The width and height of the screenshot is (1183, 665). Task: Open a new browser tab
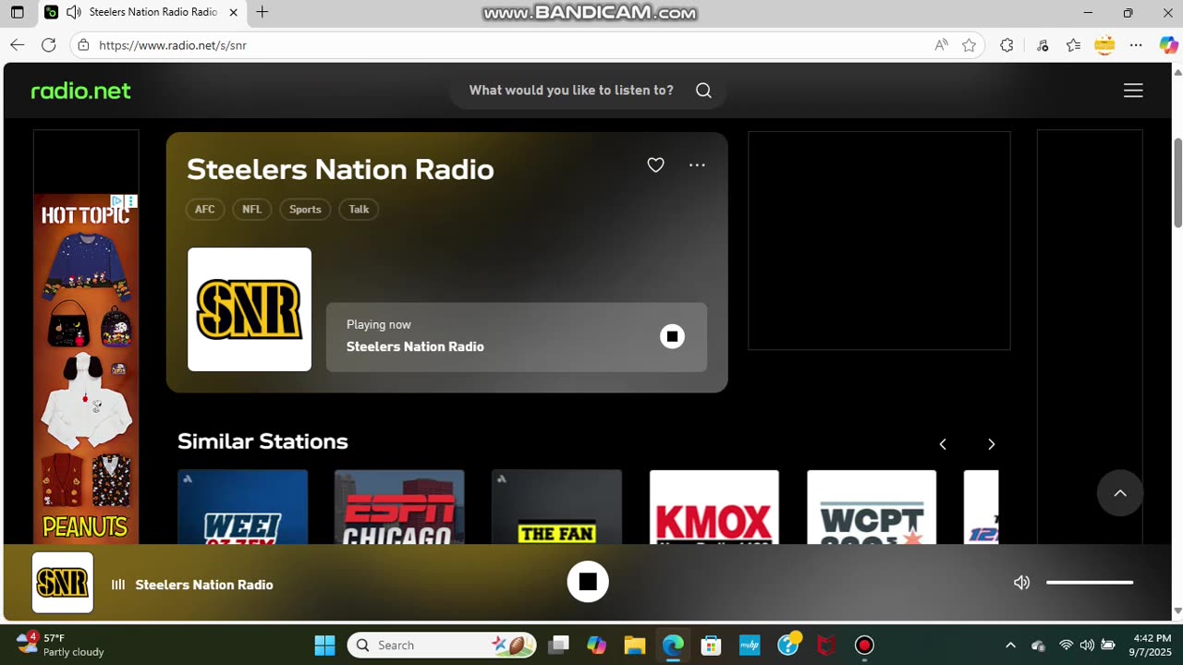click(x=262, y=12)
